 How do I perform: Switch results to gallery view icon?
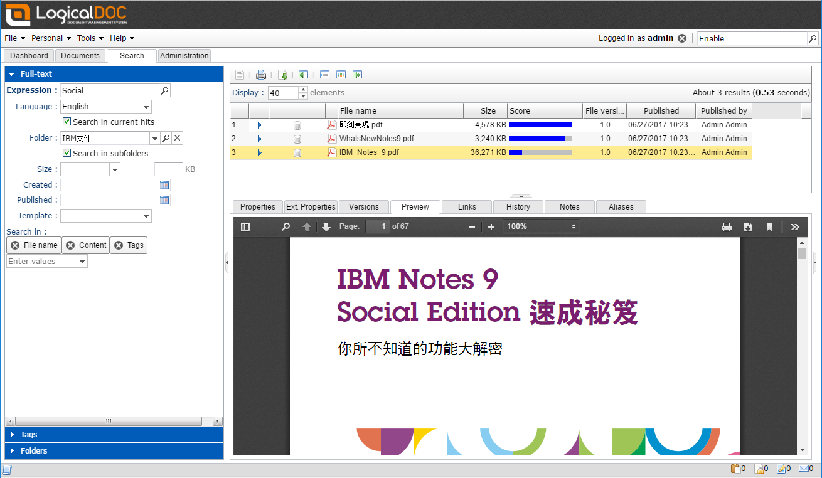pyautogui.click(x=341, y=75)
